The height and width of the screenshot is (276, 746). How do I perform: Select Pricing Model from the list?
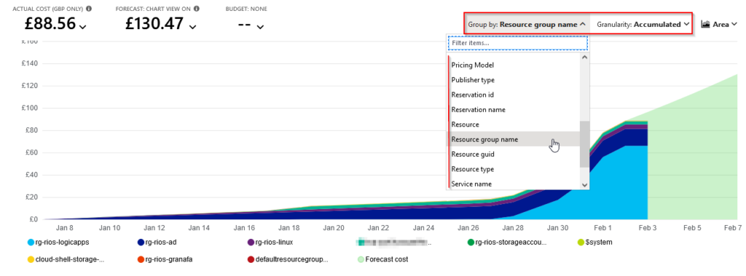[x=513, y=65]
